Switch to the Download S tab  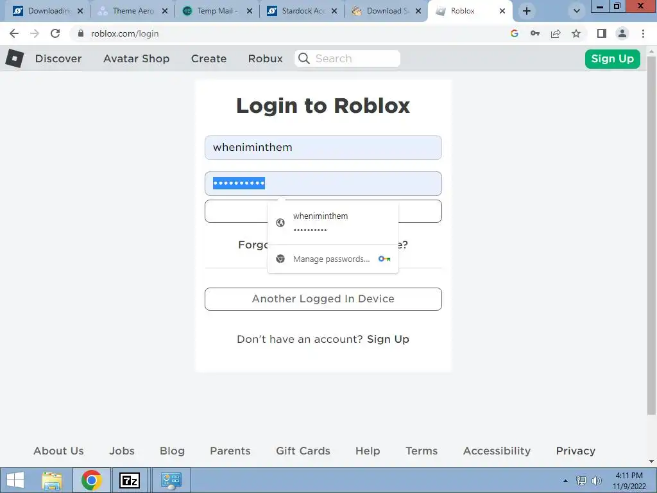coord(386,11)
